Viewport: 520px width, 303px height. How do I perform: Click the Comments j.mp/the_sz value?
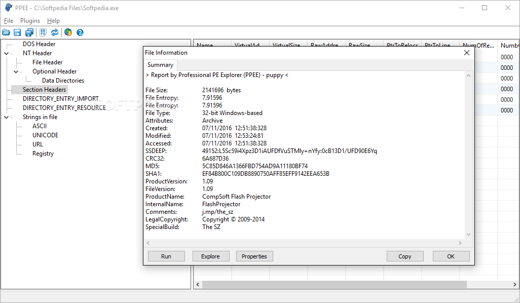217,212
